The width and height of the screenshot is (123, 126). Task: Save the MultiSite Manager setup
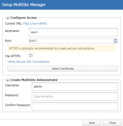click(92, 123)
